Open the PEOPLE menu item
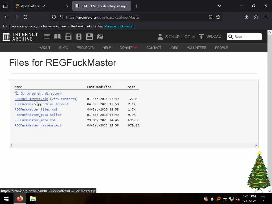 [221, 48]
